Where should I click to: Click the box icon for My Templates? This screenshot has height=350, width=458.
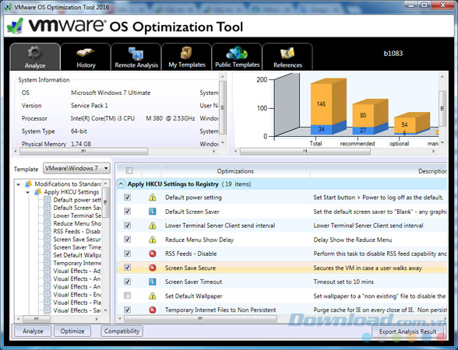186,53
